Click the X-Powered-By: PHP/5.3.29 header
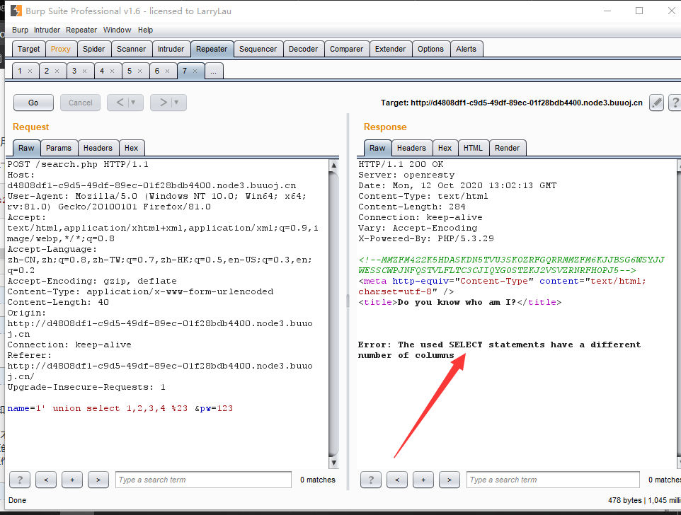681x515 pixels. pyautogui.click(x=426, y=238)
